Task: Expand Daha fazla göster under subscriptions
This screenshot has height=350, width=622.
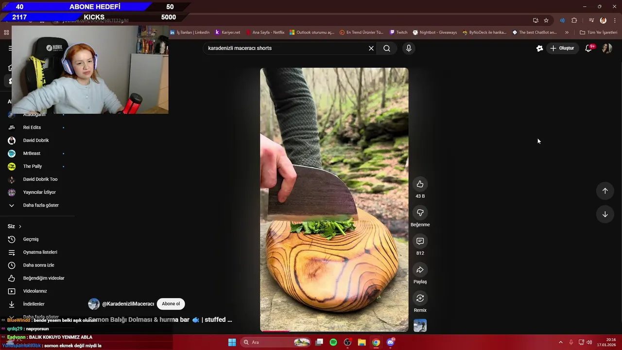Action: (x=40, y=205)
